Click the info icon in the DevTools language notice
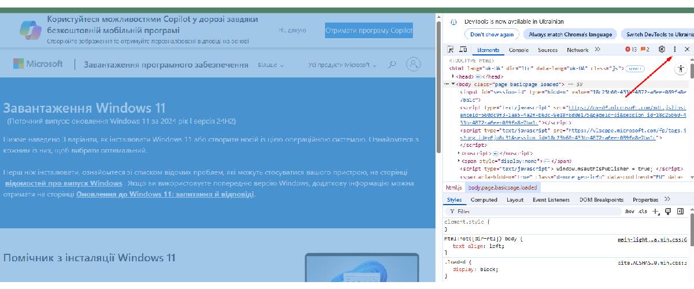This screenshot has width=694, height=289. click(453, 21)
